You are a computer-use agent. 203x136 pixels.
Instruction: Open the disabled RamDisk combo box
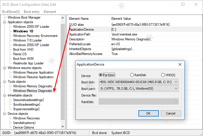point(138,102)
